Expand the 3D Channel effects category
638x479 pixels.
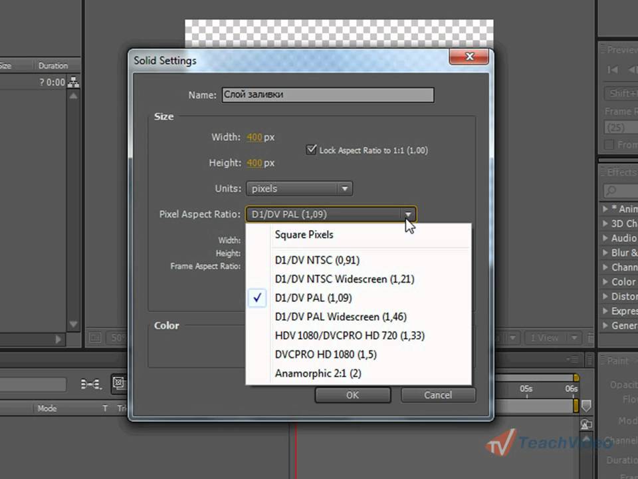click(x=605, y=224)
